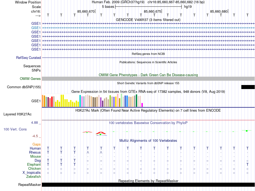This screenshot has width=255, height=191.
Task: Open the RefSeq Curated track label
Action: click(28, 58)
